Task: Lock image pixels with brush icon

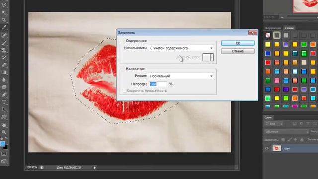Action: click(289, 140)
